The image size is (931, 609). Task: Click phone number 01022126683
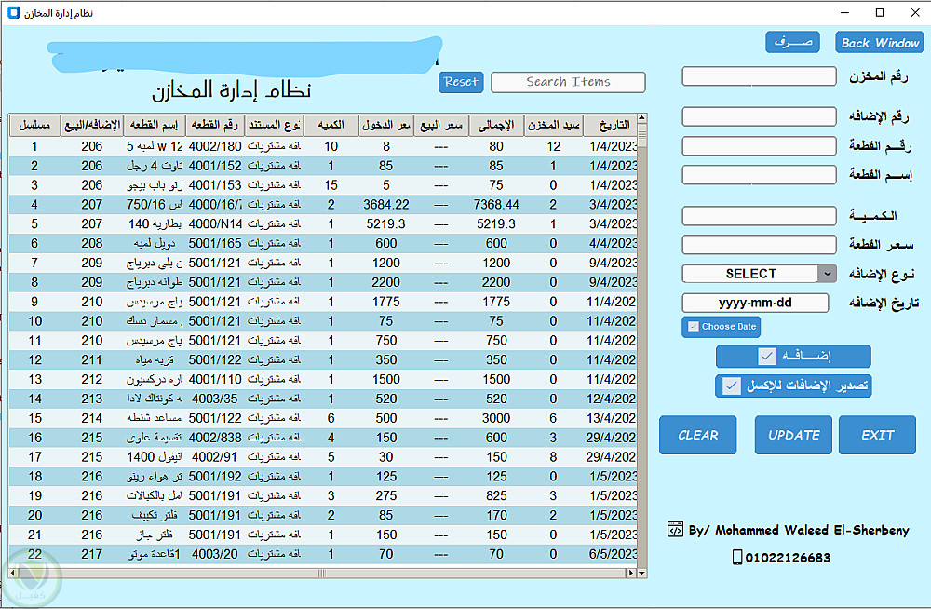(x=788, y=557)
